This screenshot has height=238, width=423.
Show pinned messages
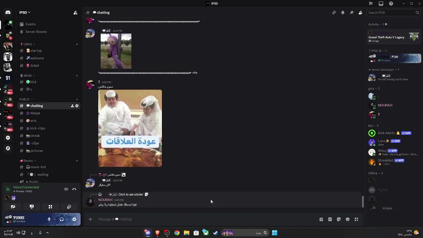352,13
